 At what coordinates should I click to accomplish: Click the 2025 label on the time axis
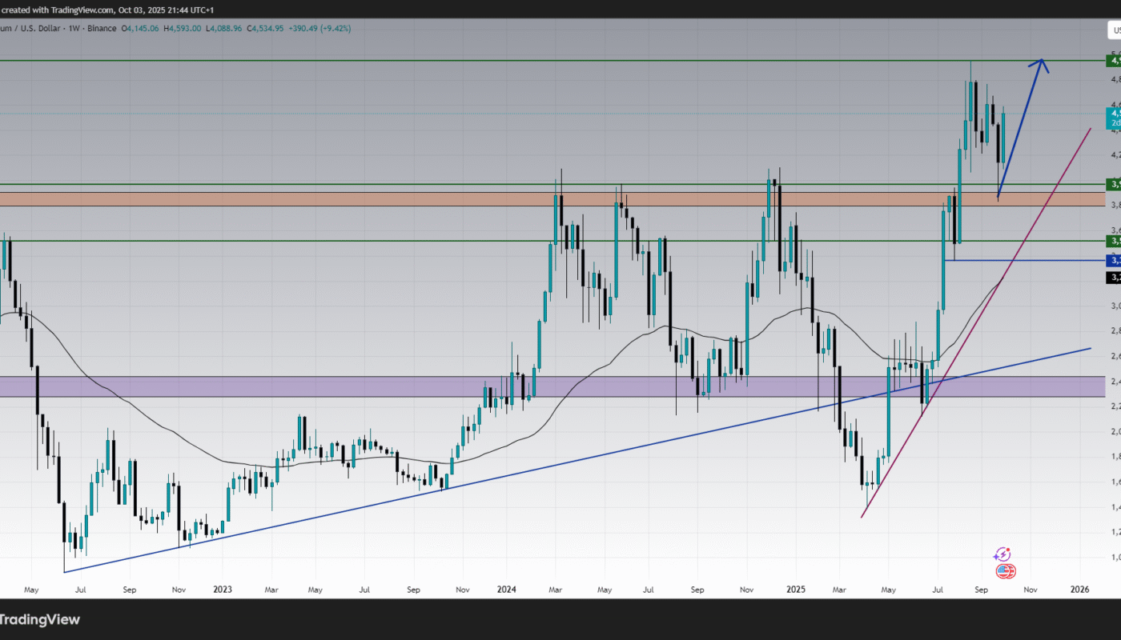coord(794,590)
